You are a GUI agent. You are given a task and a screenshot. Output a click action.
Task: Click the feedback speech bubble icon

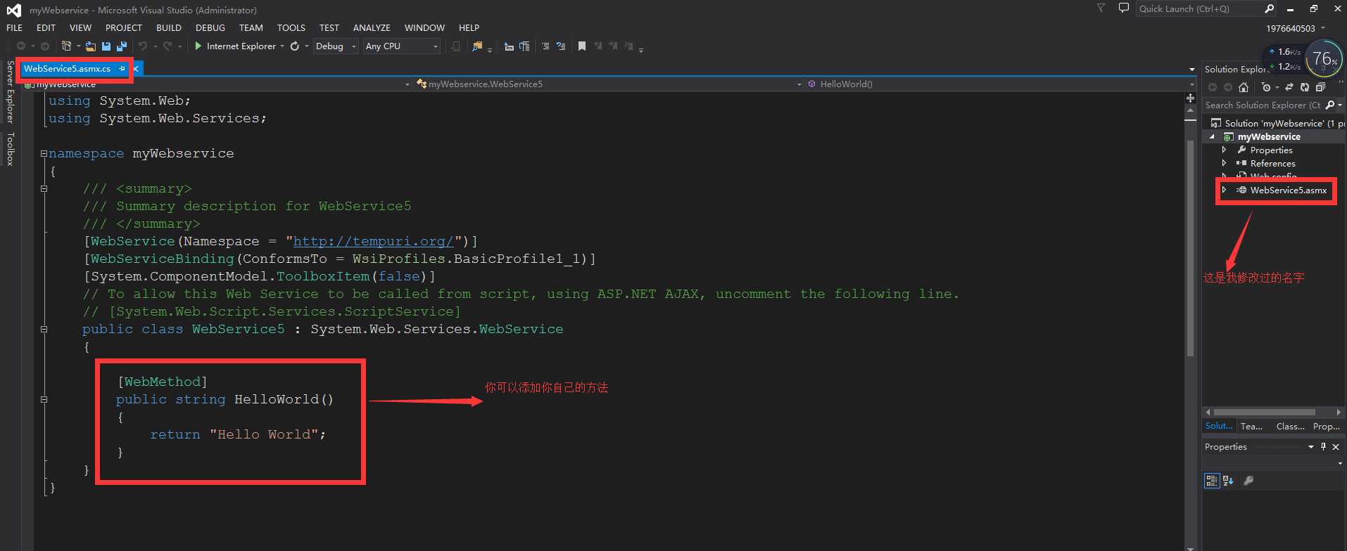(1123, 8)
